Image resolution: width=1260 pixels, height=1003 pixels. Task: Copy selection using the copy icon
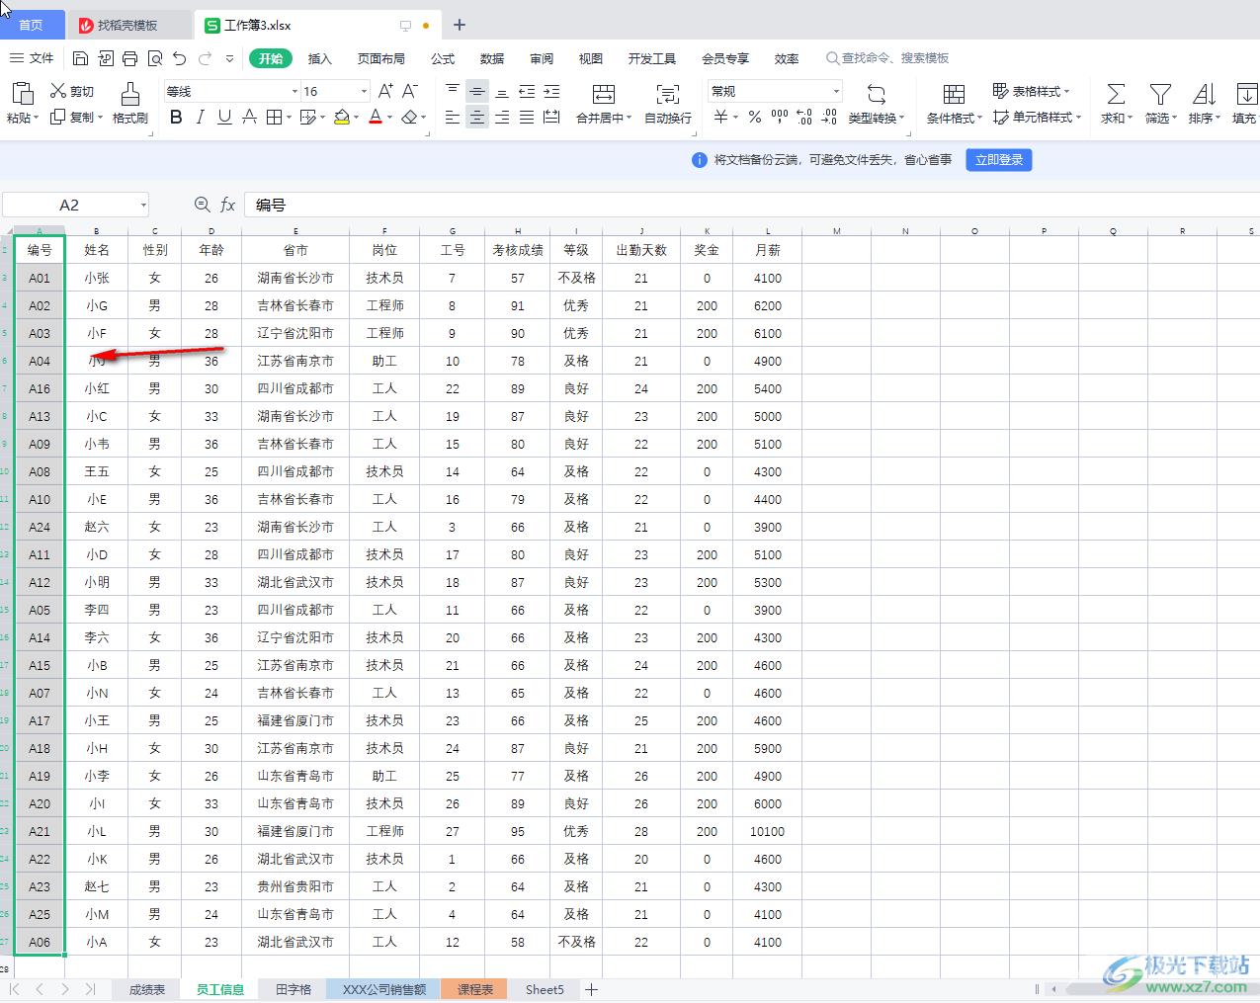[58, 117]
